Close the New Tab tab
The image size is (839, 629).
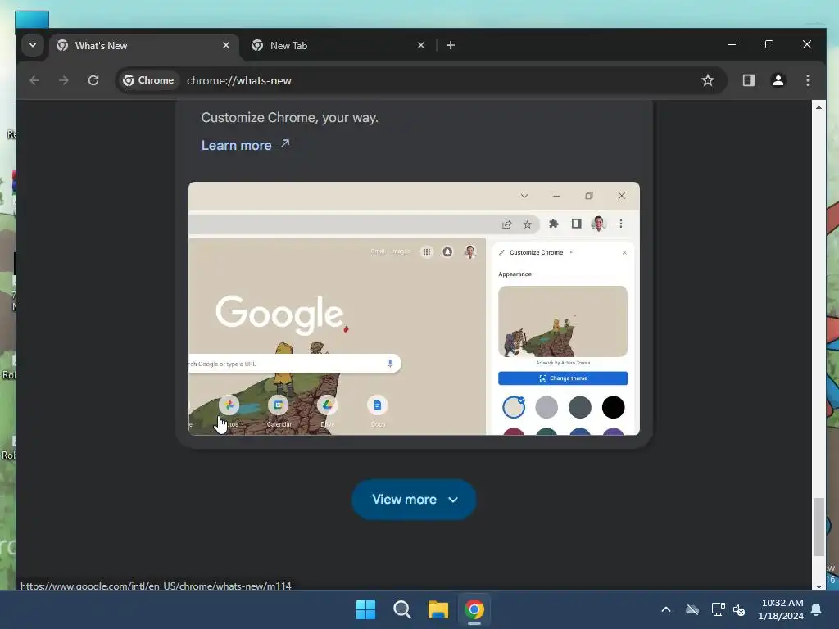tap(421, 46)
